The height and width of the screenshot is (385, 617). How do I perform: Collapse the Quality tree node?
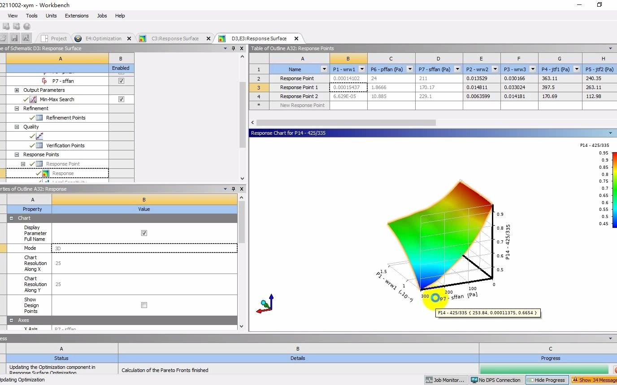click(17, 127)
